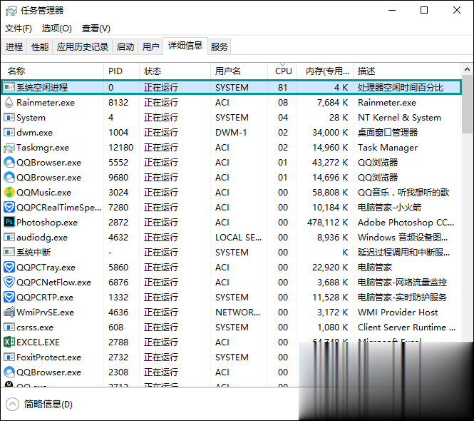Sort by the 描述 column header
The height and width of the screenshot is (421, 474).
407,71
